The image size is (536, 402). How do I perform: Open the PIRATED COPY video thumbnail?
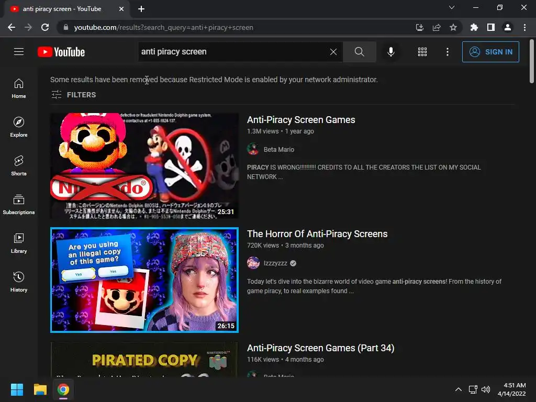pos(144,359)
